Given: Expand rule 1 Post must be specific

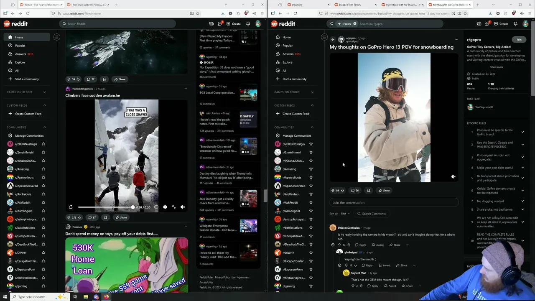Looking at the screenshot, I should point(522,132).
